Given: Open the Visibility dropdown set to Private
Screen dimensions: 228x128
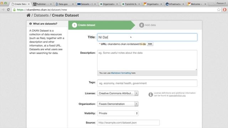Looking at the screenshot, I should point(118,113).
